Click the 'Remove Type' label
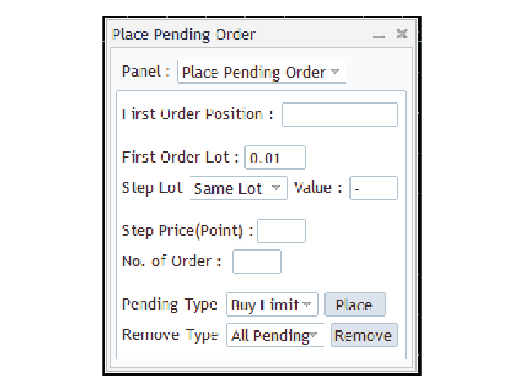523x392 pixels. click(169, 335)
